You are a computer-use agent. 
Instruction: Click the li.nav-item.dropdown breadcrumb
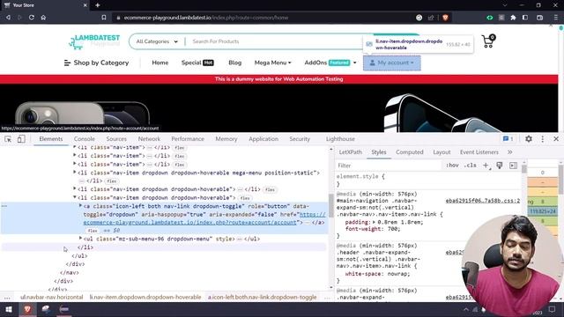coord(145,297)
